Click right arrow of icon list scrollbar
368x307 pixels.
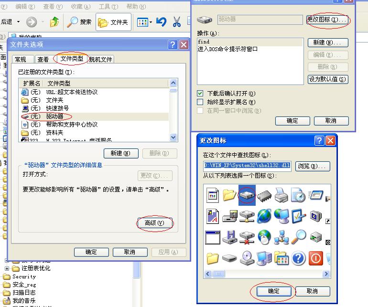pos(326,274)
